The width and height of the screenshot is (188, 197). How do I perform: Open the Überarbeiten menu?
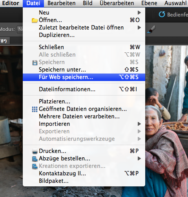[117, 3]
